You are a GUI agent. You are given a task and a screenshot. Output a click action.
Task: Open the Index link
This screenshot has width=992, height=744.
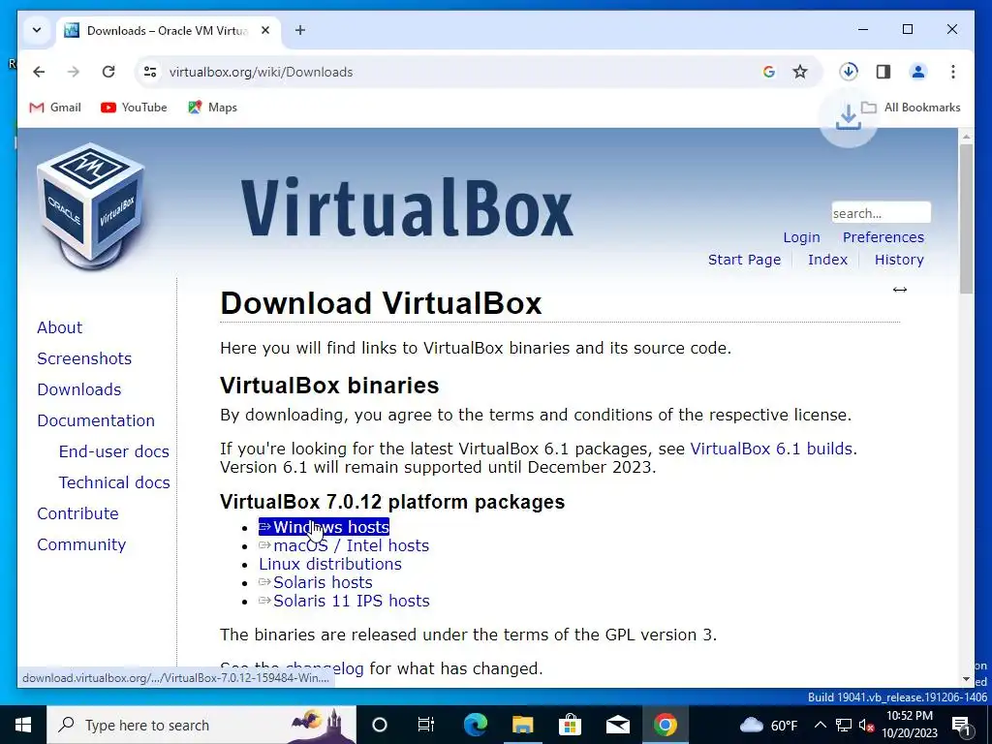(827, 260)
